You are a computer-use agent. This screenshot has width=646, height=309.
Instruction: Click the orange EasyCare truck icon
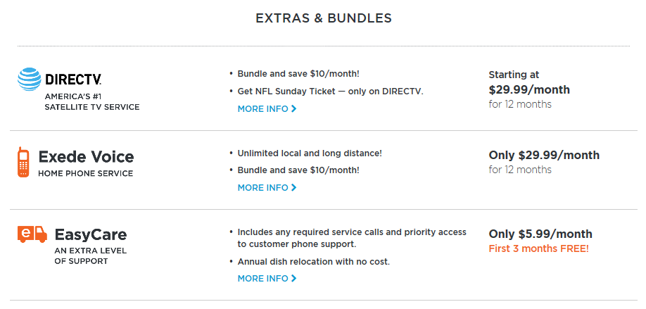(32, 234)
